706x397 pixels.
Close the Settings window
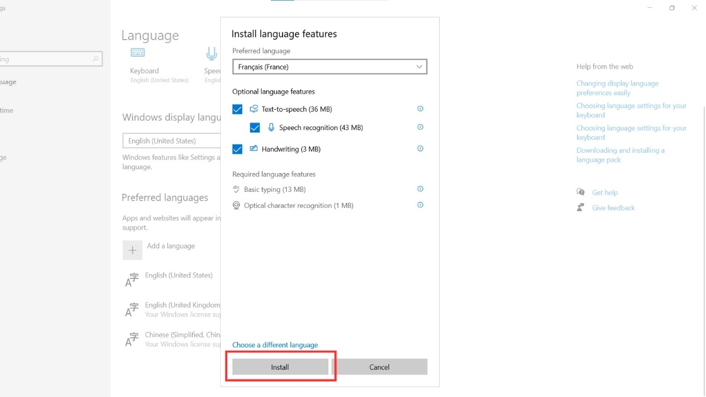(x=694, y=8)
